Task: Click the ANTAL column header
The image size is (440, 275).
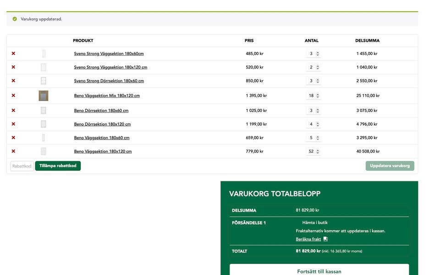Action: (312, 40)
